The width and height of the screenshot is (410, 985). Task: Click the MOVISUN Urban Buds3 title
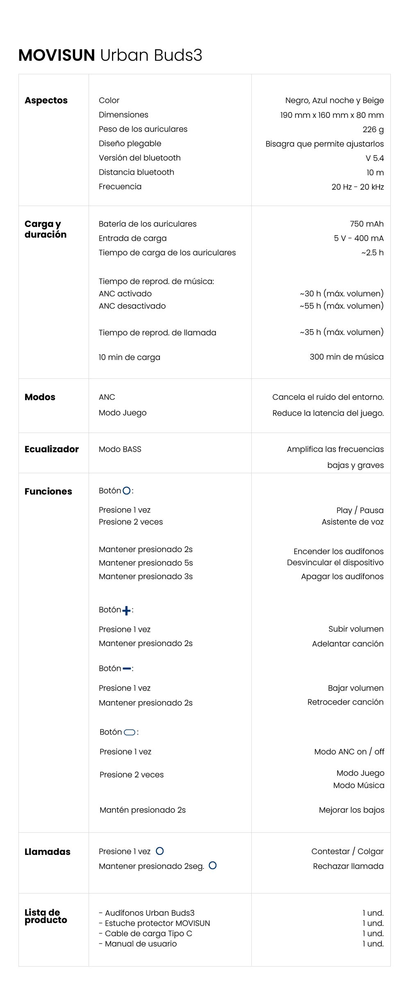coord(110,55)
